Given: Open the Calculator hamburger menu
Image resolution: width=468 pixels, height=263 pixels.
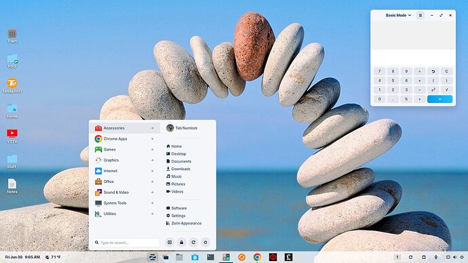Looking at the screenshot, I should click(x=421, y=15).
